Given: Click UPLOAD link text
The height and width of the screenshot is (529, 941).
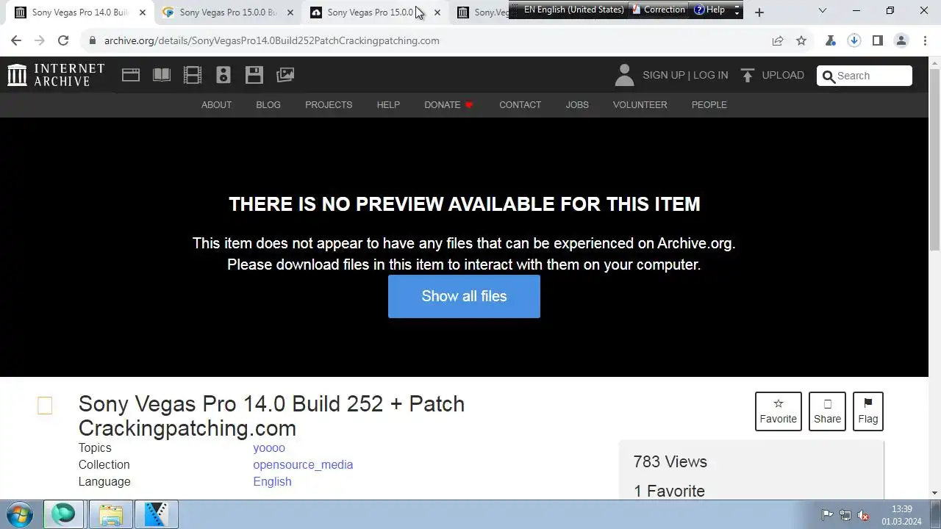Looking at the screenshot, I should pyautogui.click(x=783, y=75).
